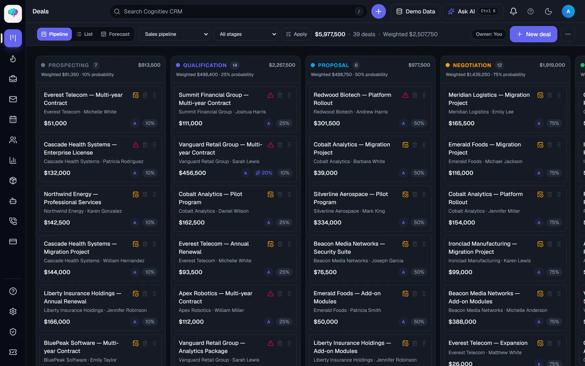Switch to the Pipeline view tab

(54, 34)
